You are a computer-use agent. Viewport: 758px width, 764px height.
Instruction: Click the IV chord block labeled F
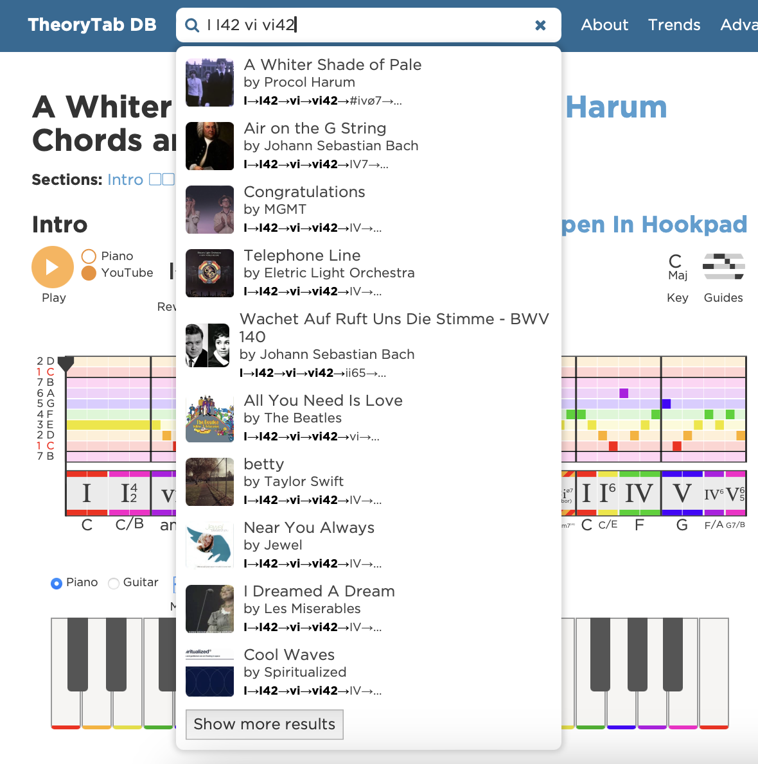tap(639, 493)
